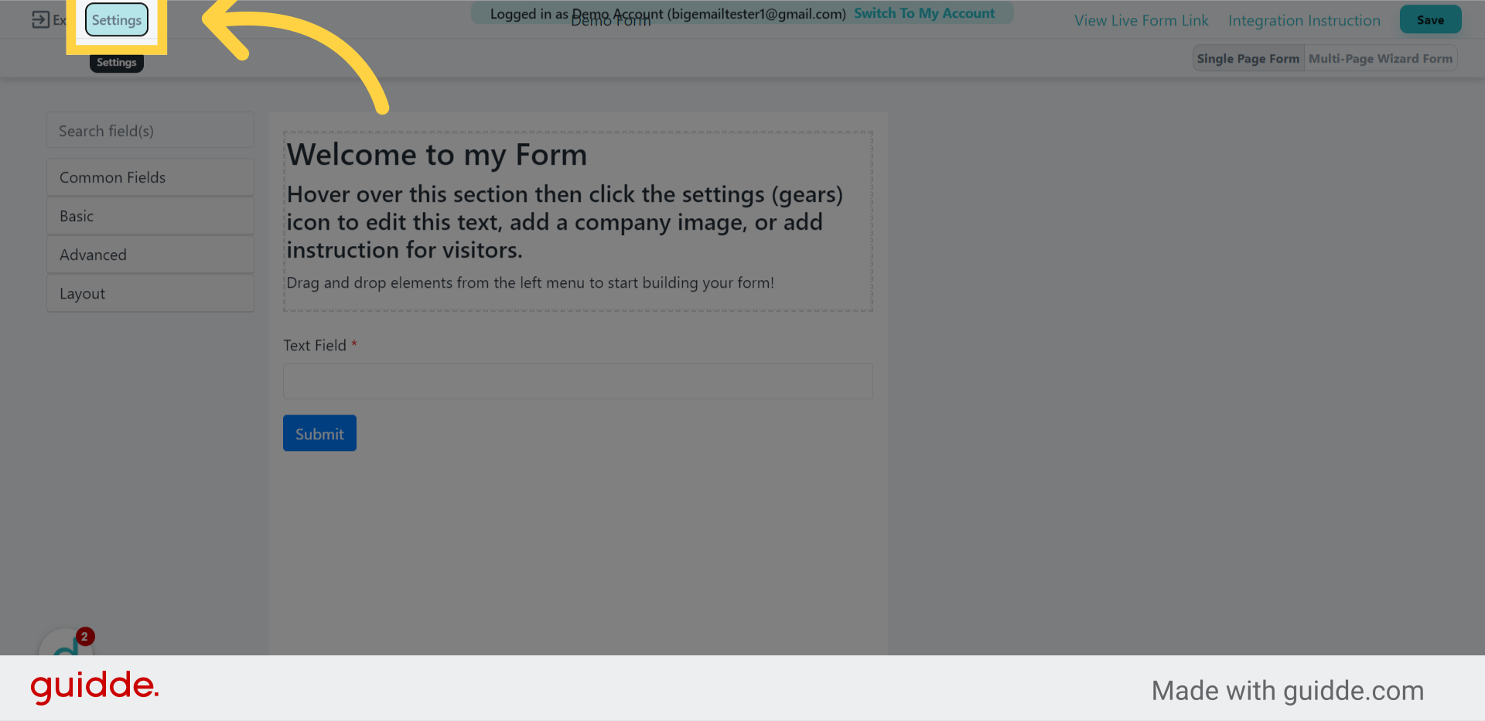Click the Exit icon at top left

click(41, 20)
